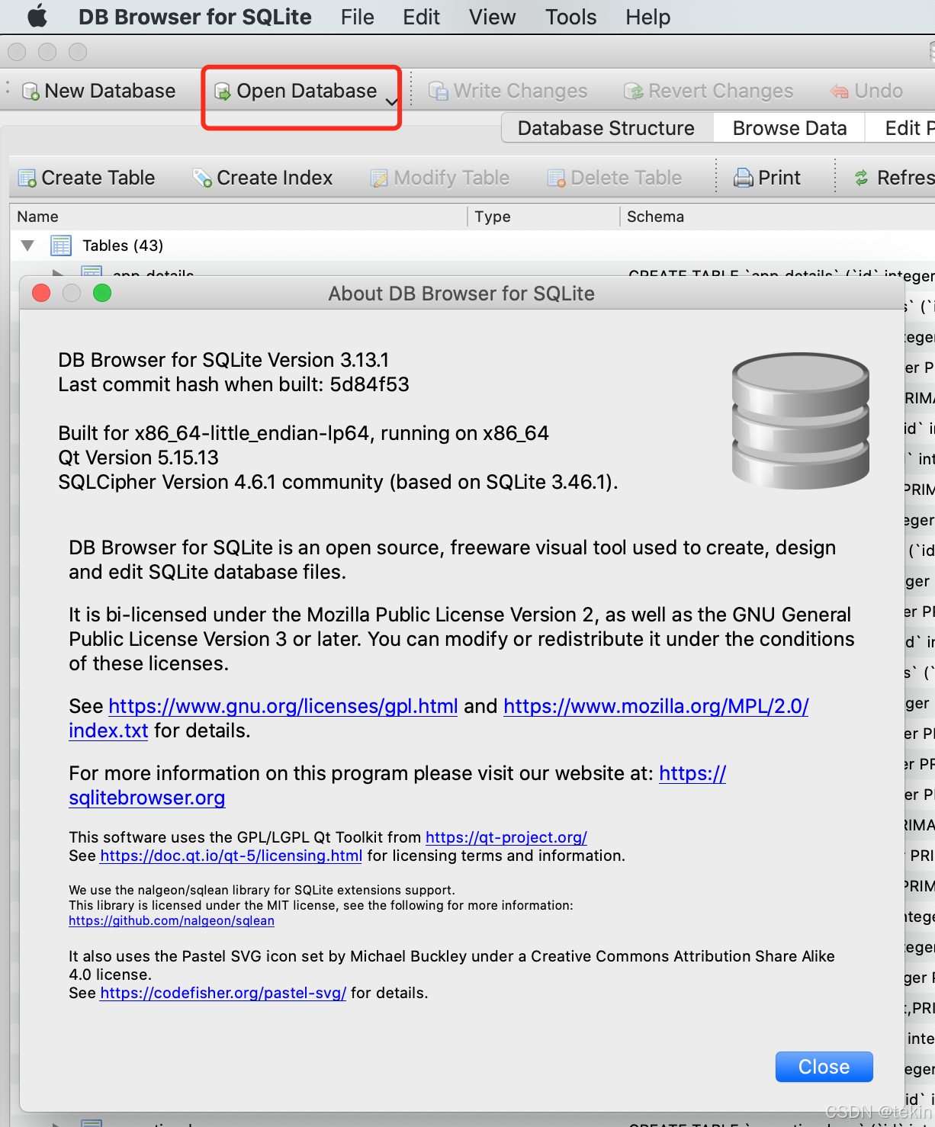Click the Print icon

743,178
